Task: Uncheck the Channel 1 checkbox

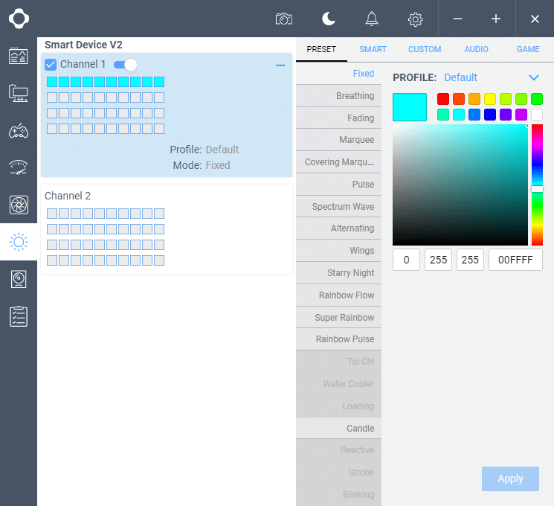Action: [x=51, y=65]
